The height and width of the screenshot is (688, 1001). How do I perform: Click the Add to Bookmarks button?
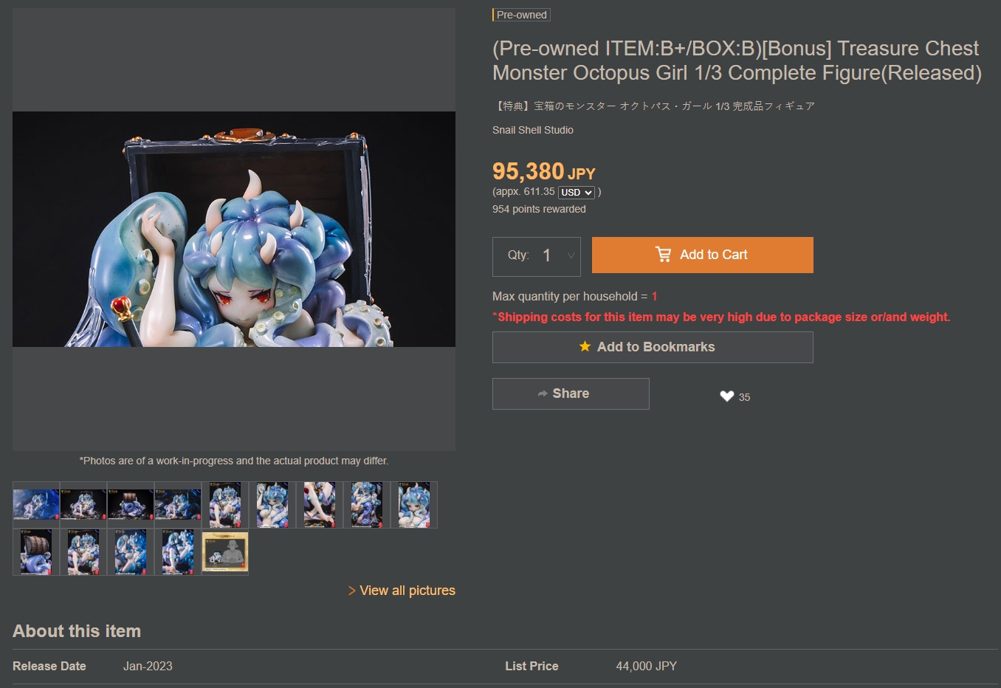pyautogui.click(x=653, y=347)
